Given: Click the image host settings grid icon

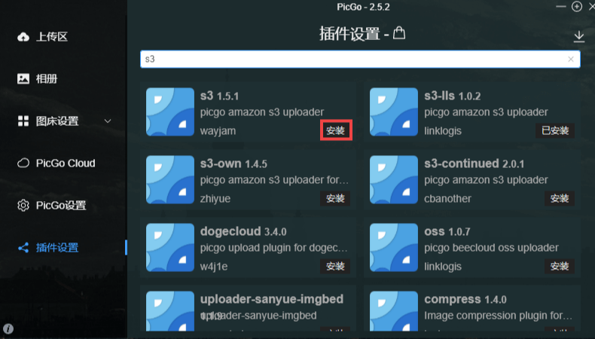Looking at the screenshot, I should [x=23, y=121].
